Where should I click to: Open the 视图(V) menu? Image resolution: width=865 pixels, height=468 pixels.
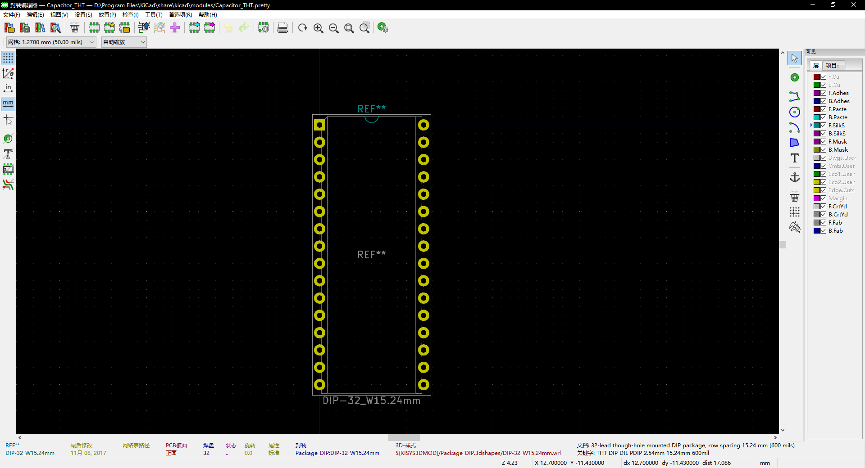pyautogui.click(x=59, y=15)
